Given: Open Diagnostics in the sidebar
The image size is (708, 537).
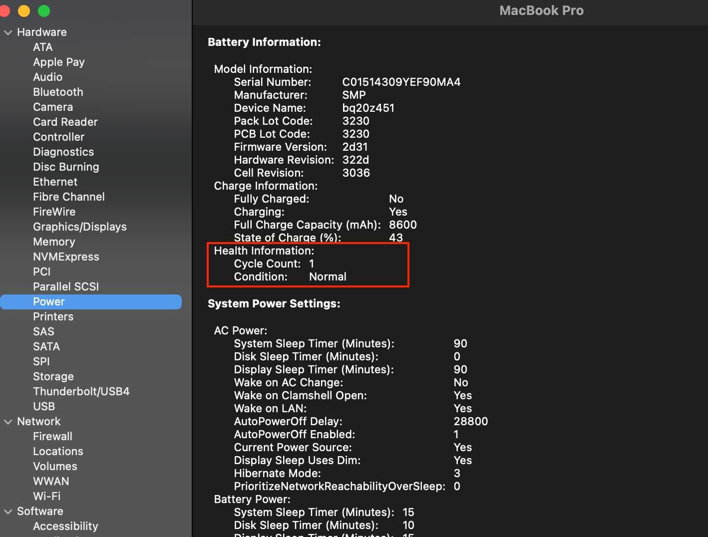Looking at the screenshot, I should (63, 152).
